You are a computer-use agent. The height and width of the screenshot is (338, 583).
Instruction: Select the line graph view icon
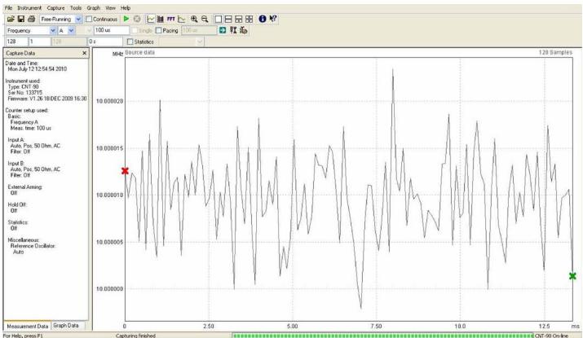click(x=150, y=19)
